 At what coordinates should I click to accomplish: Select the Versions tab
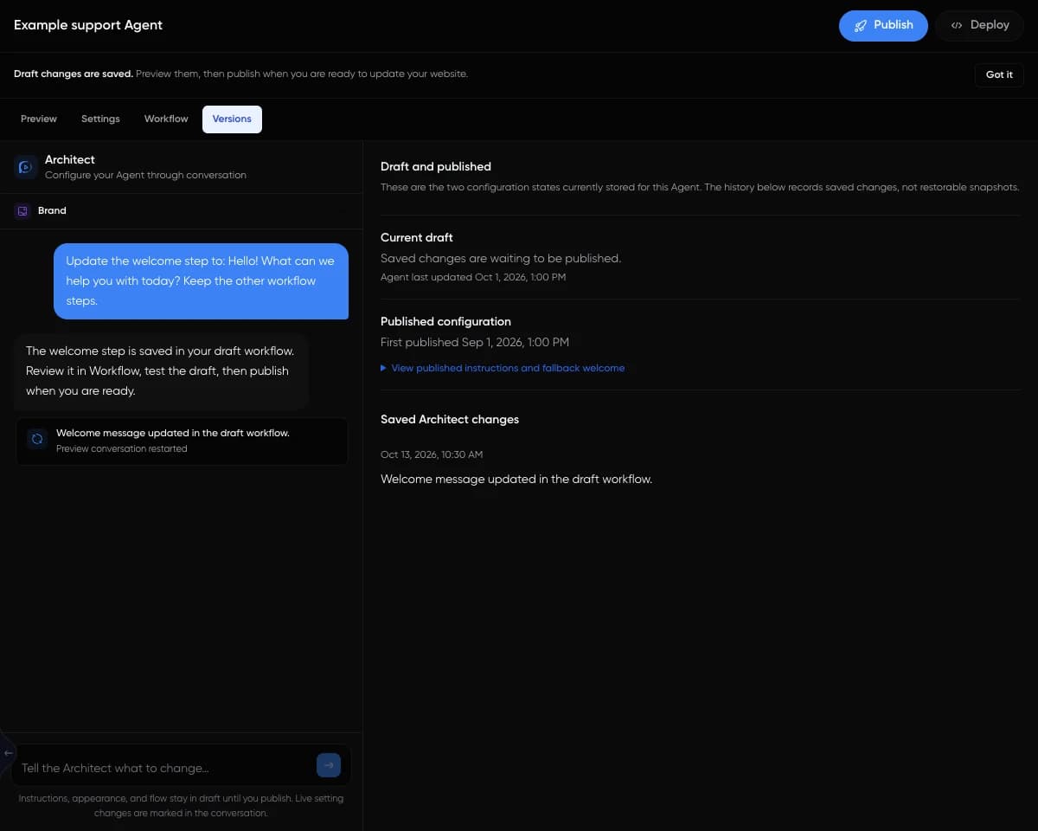pyautogui.click(x=232, y=119)
